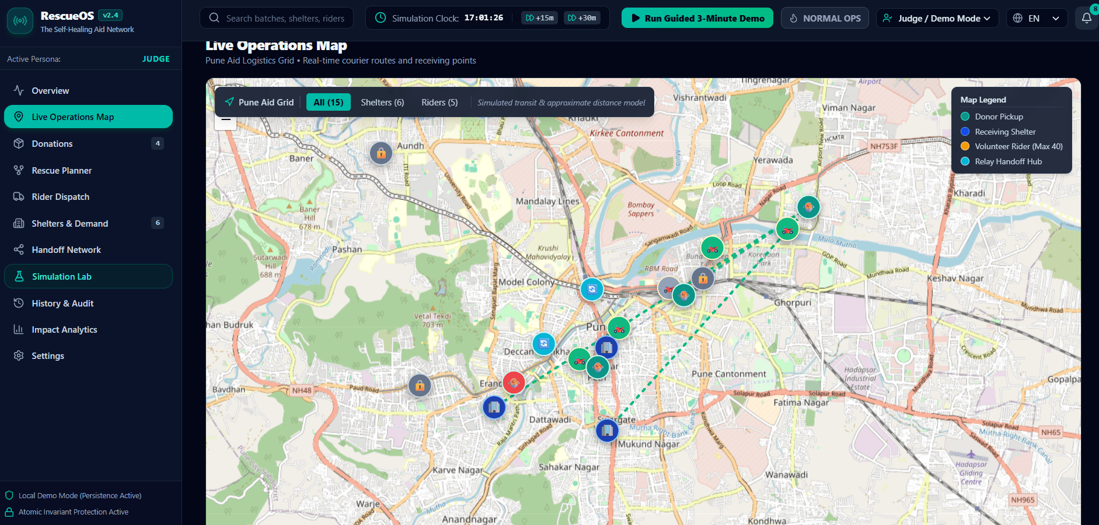Open Rider Dispatch page
The image size is (1099, 525).
click(x=88, y=196)
